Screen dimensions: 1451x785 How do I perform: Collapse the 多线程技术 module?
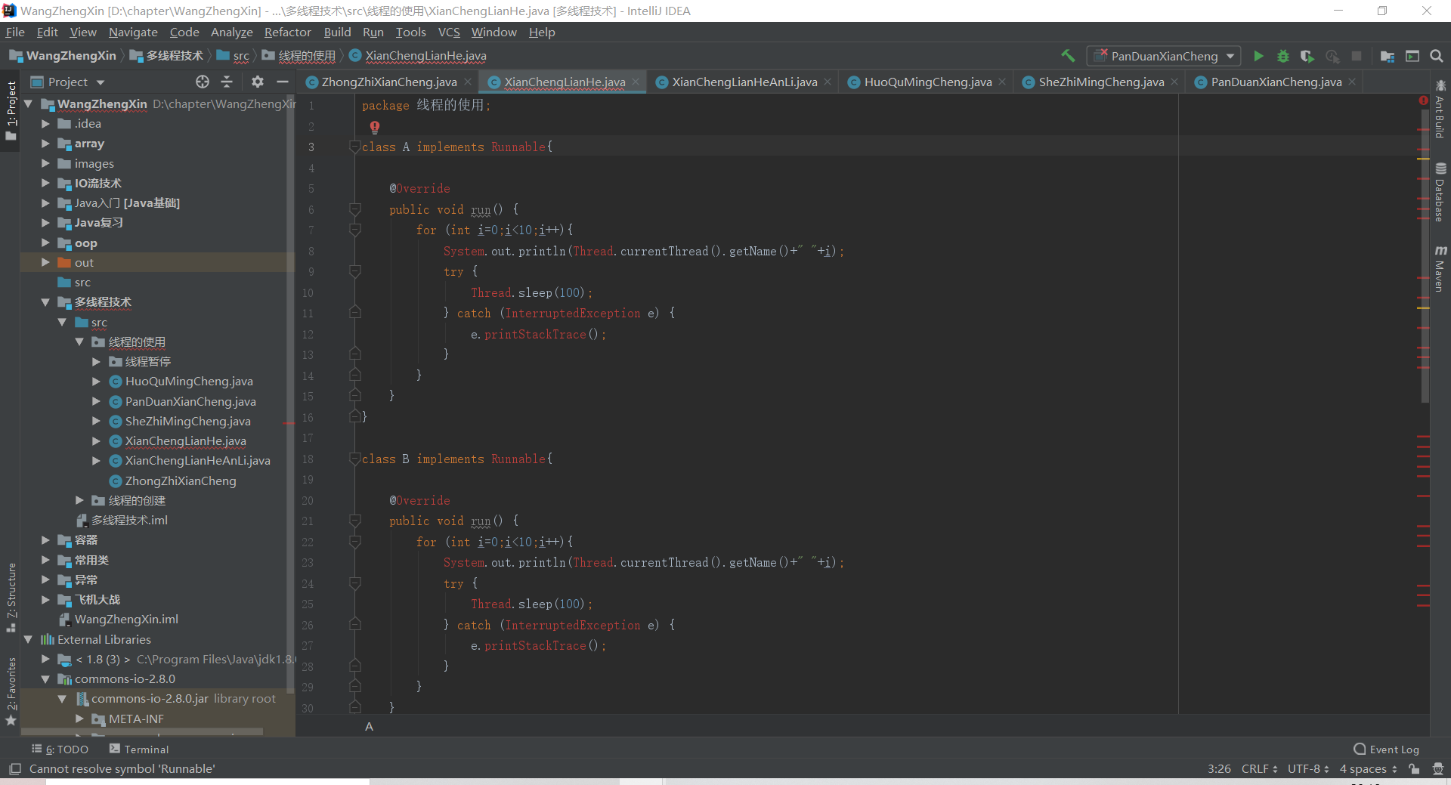(45, 302)
